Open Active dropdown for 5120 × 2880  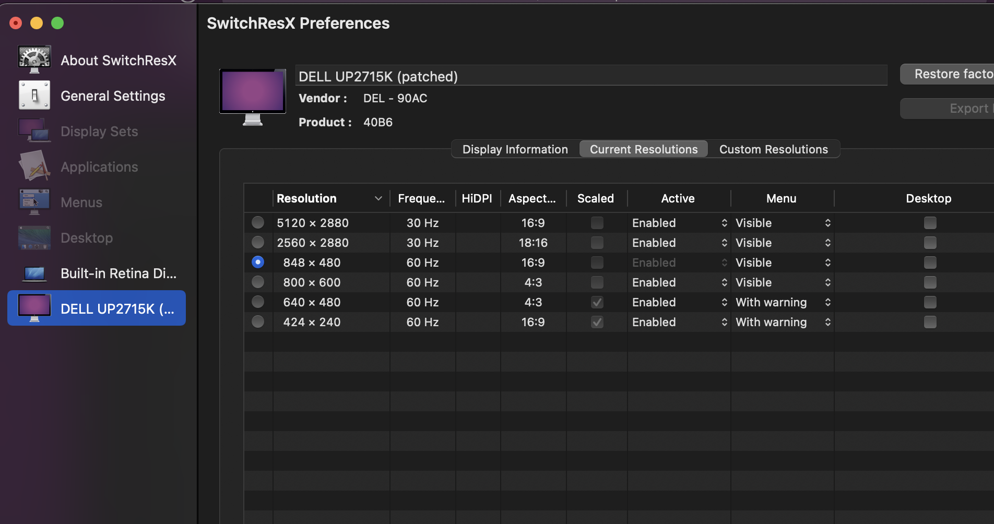pyautogui.click(x=679, y=223)
